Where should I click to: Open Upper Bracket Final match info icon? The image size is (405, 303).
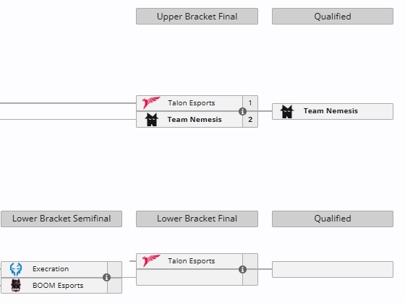click(x=242, y=112)
